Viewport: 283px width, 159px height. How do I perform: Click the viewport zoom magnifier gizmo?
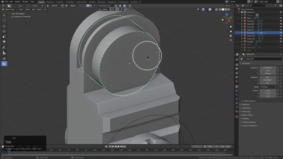(x=231, y=26)
